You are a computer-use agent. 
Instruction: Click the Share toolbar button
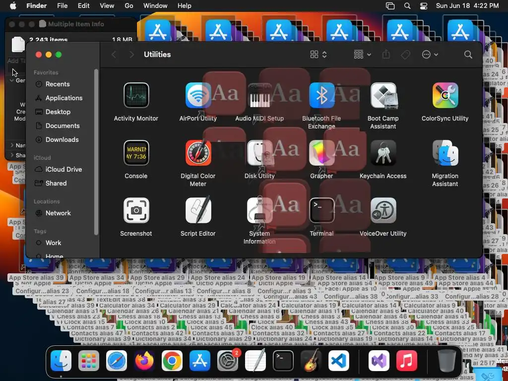(x=386, y=55)
